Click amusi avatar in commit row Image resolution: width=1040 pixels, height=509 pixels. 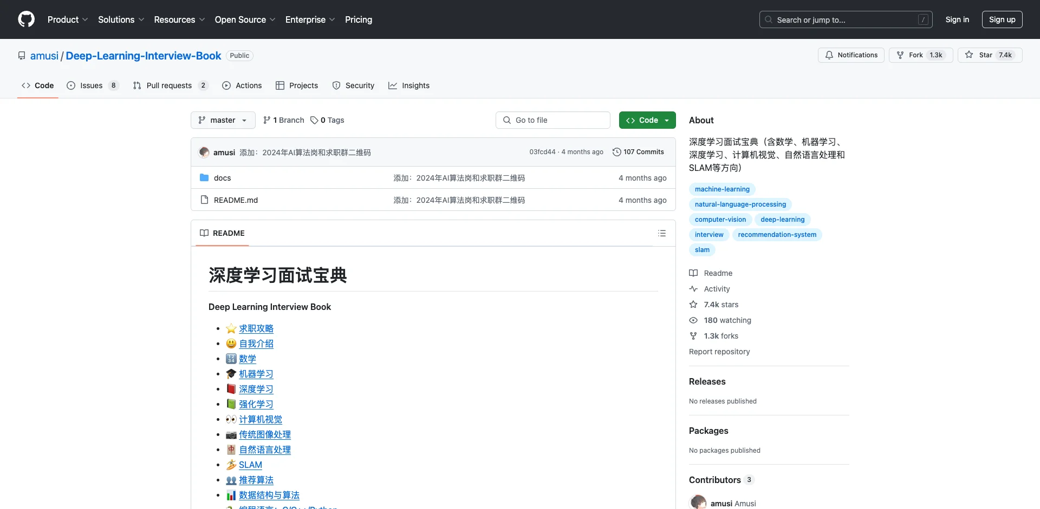[204, 153]
